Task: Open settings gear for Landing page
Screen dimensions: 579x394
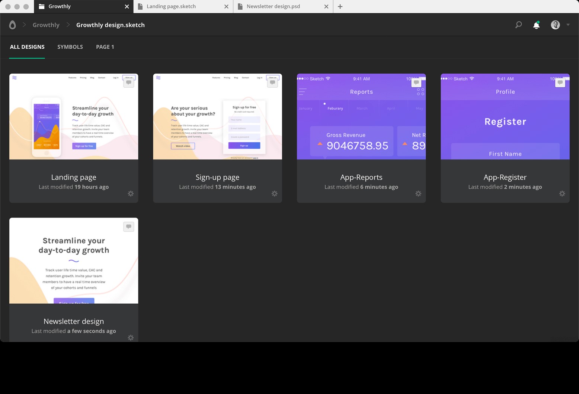Action: pos(131,194)
